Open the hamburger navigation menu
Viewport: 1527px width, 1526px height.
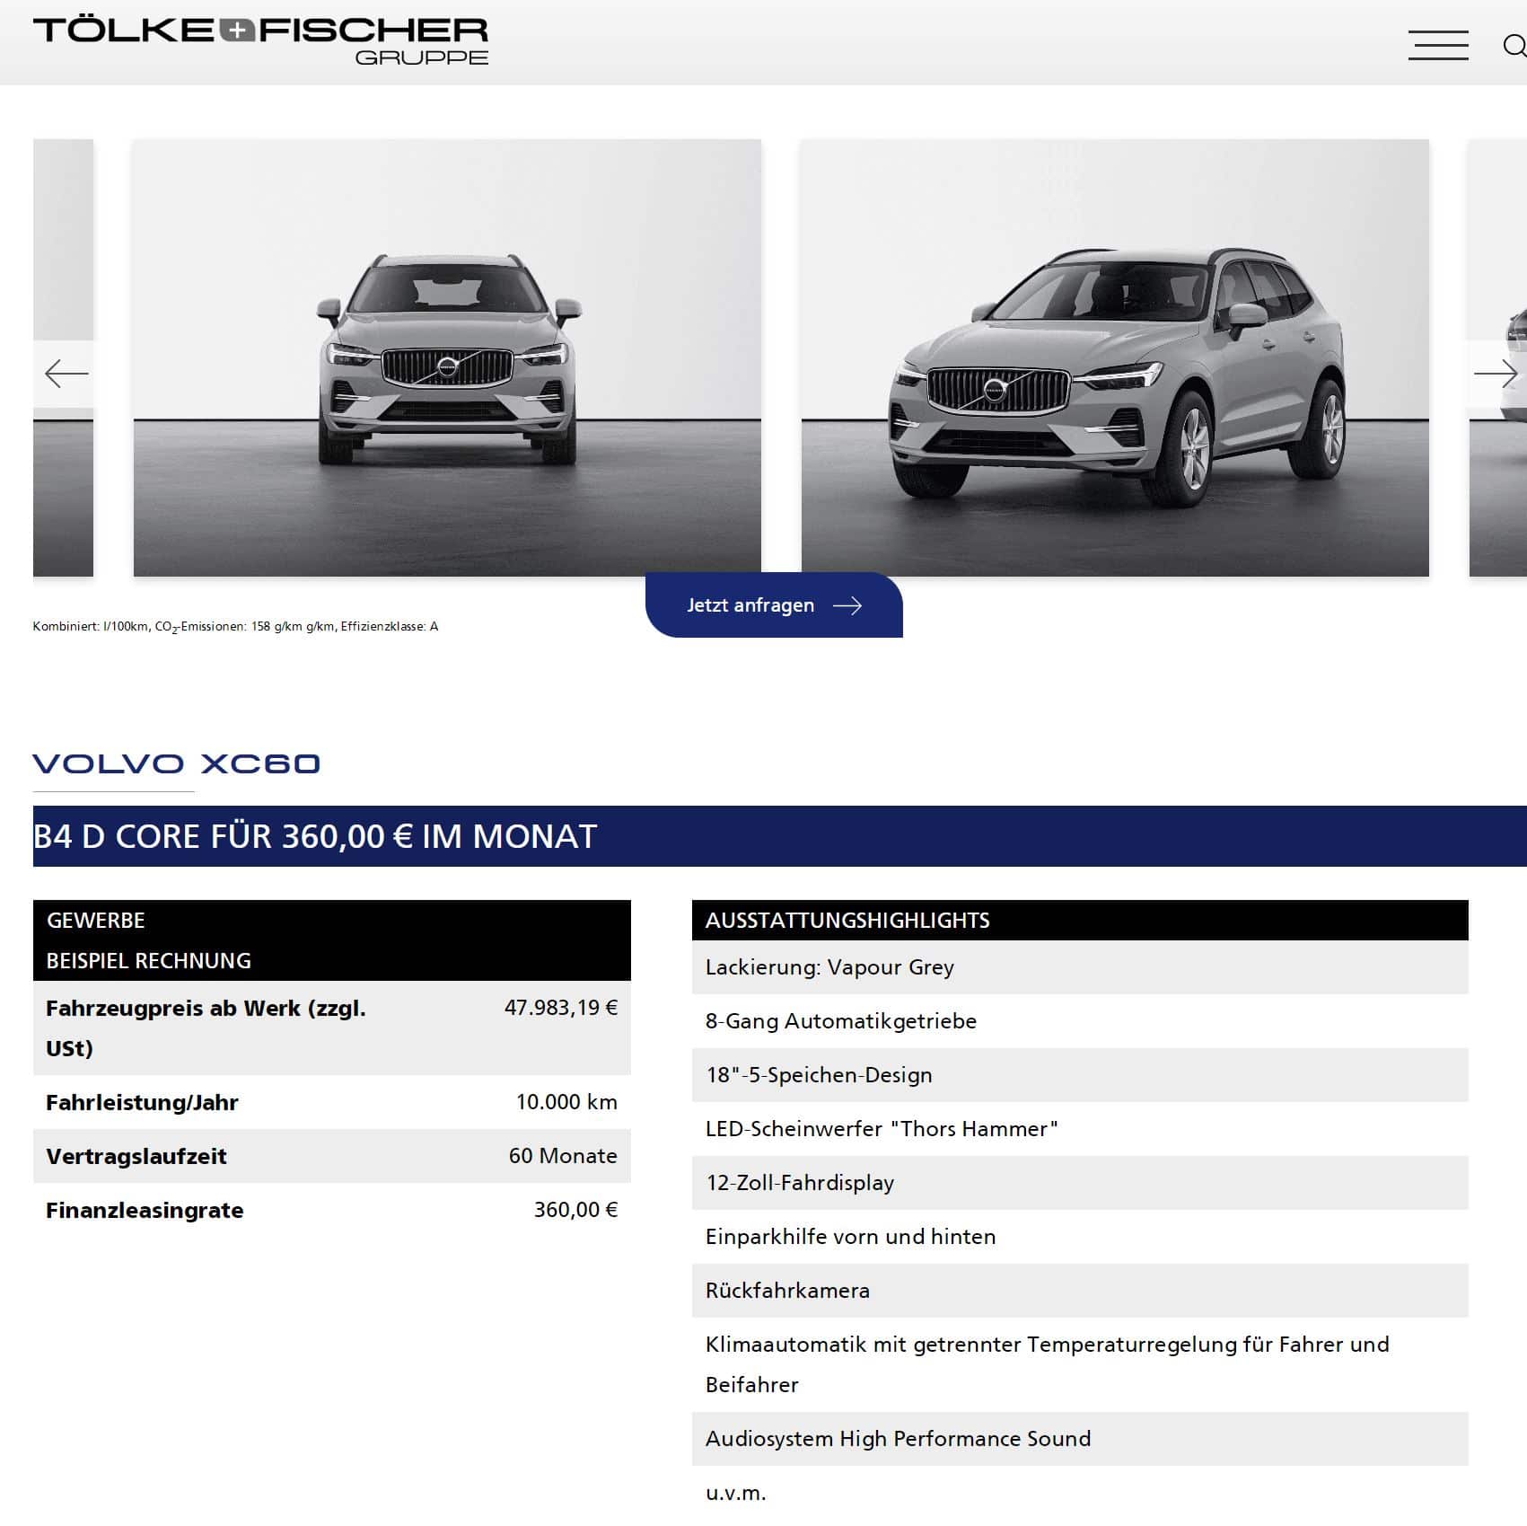pyautogui.click(x=1437, y=45)
